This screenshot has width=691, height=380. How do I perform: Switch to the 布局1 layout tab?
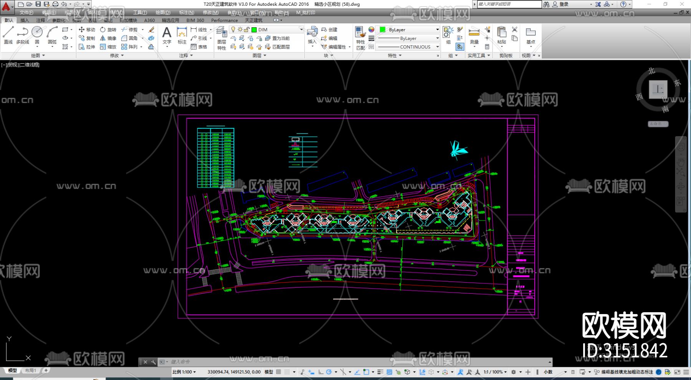(30, 370)
